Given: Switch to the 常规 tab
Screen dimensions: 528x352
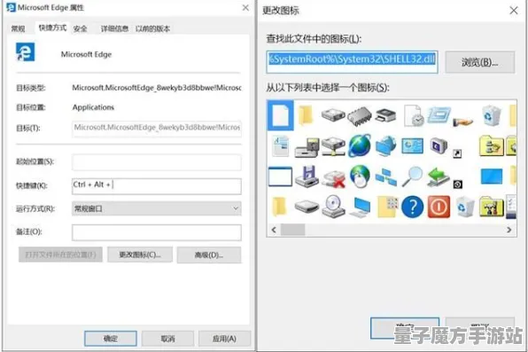Looking at the screenshot, I should [x=19, y=28].
